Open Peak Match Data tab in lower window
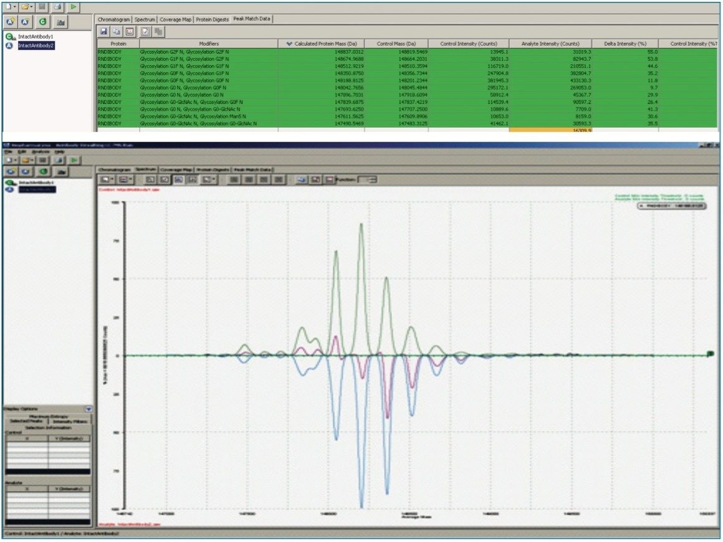 point(252,169)
